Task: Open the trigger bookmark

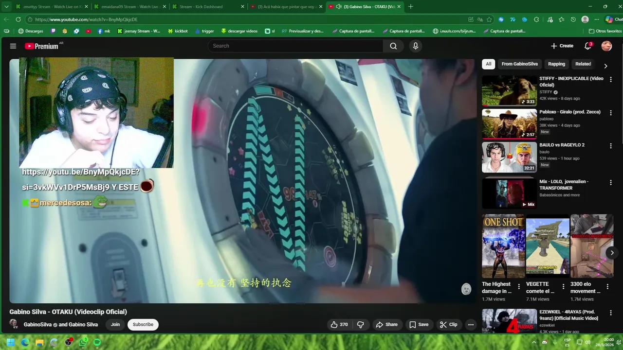Action: [x=204, y=31]
